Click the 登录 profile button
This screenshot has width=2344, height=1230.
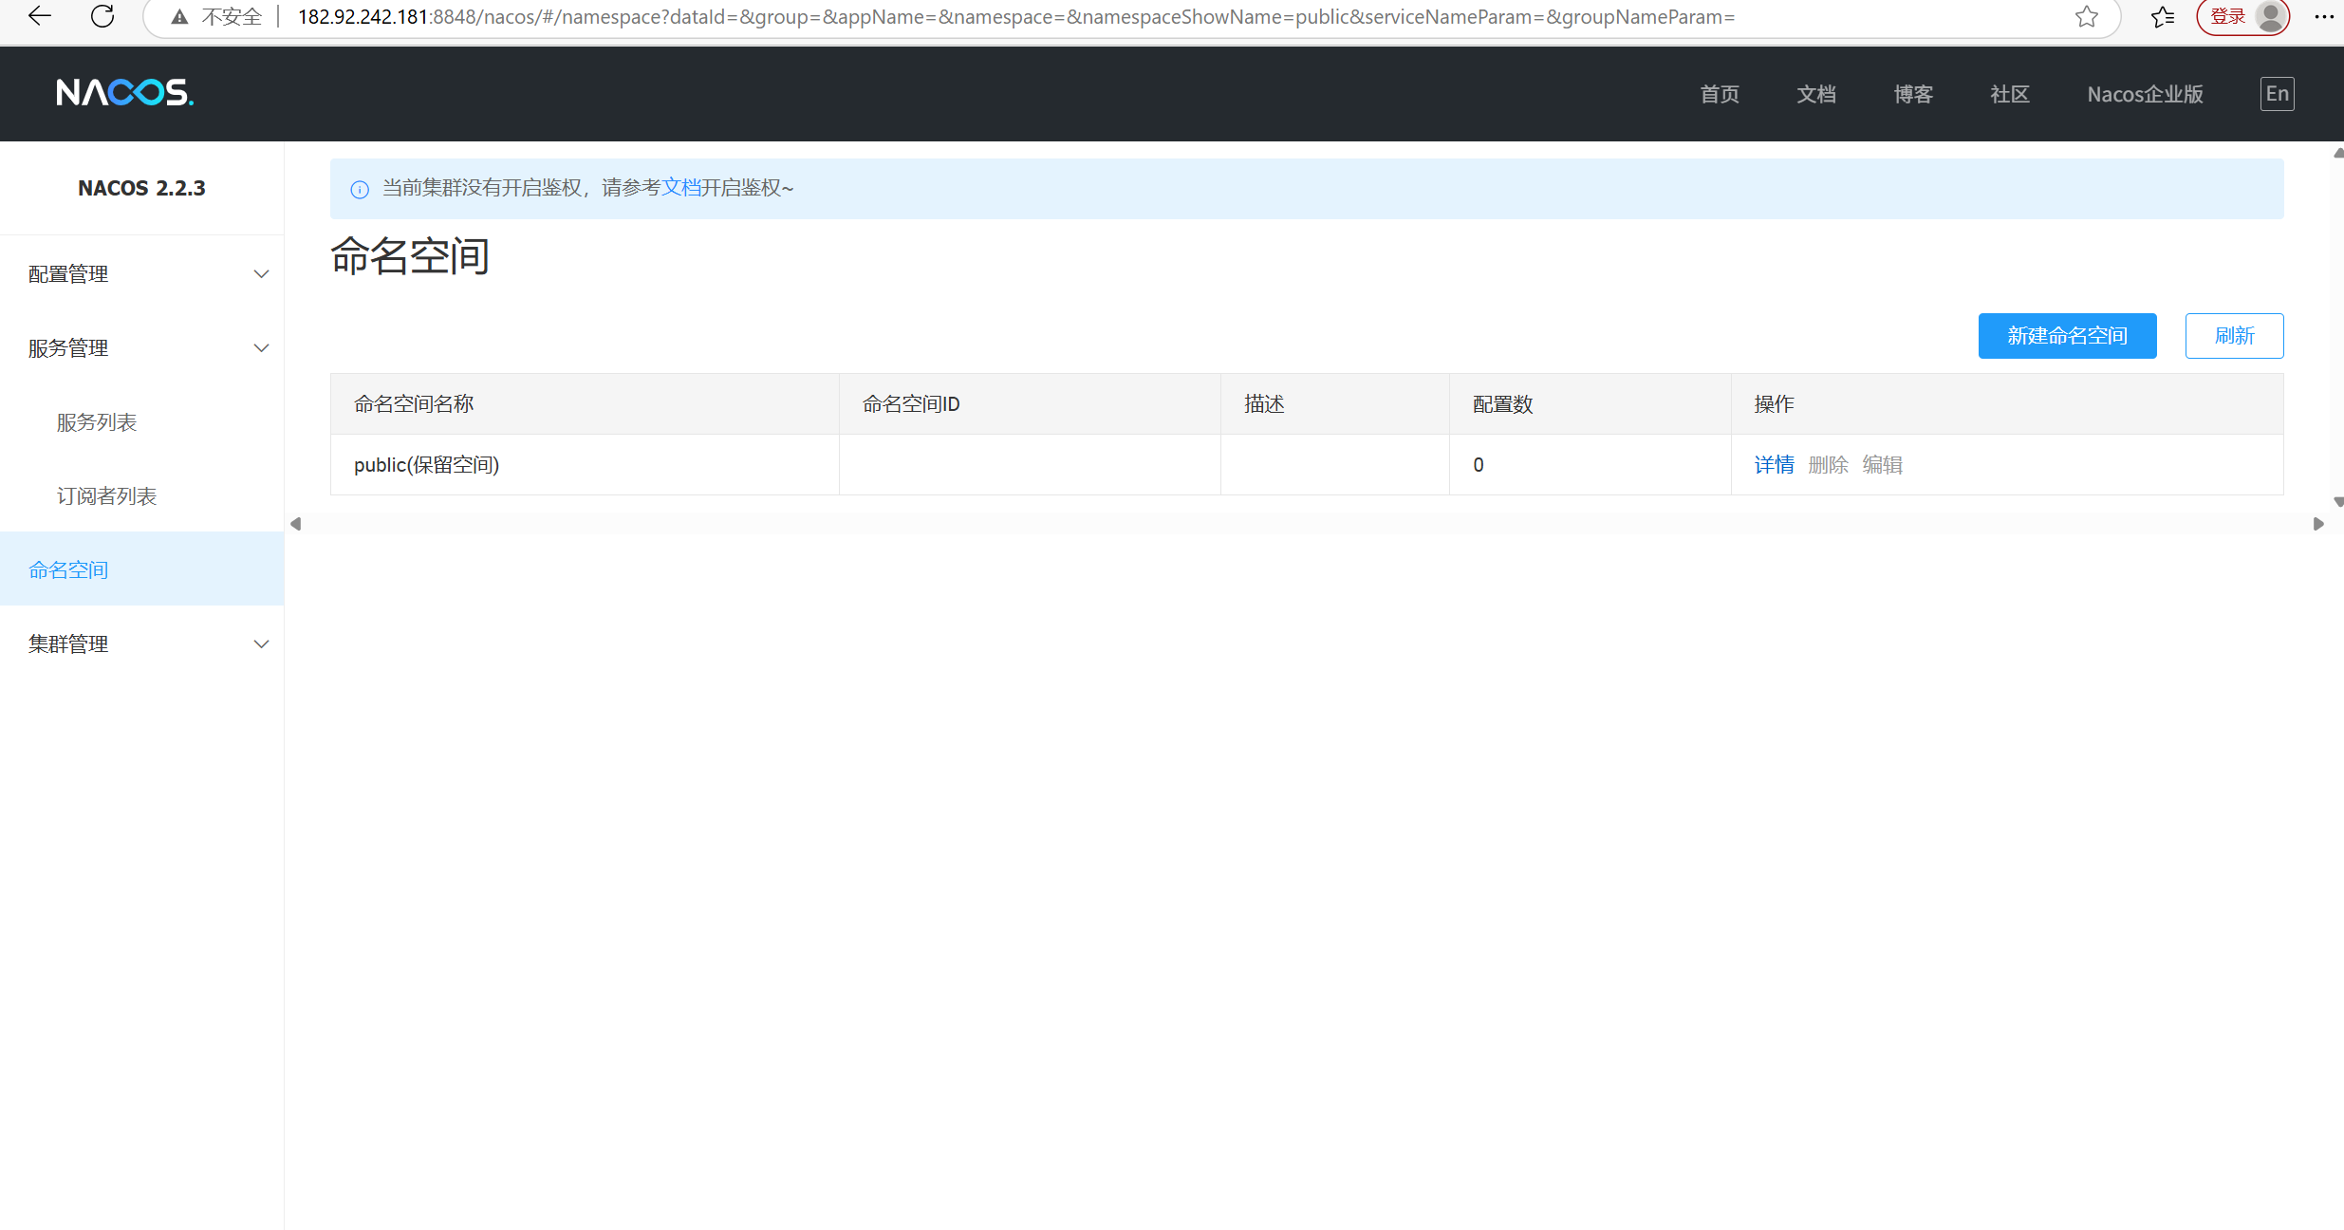point(2243,17)
